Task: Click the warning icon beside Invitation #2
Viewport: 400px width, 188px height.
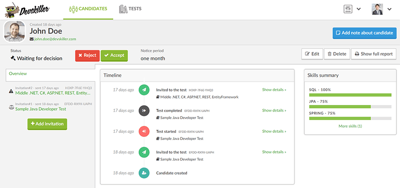Action: tap(11, 91)
